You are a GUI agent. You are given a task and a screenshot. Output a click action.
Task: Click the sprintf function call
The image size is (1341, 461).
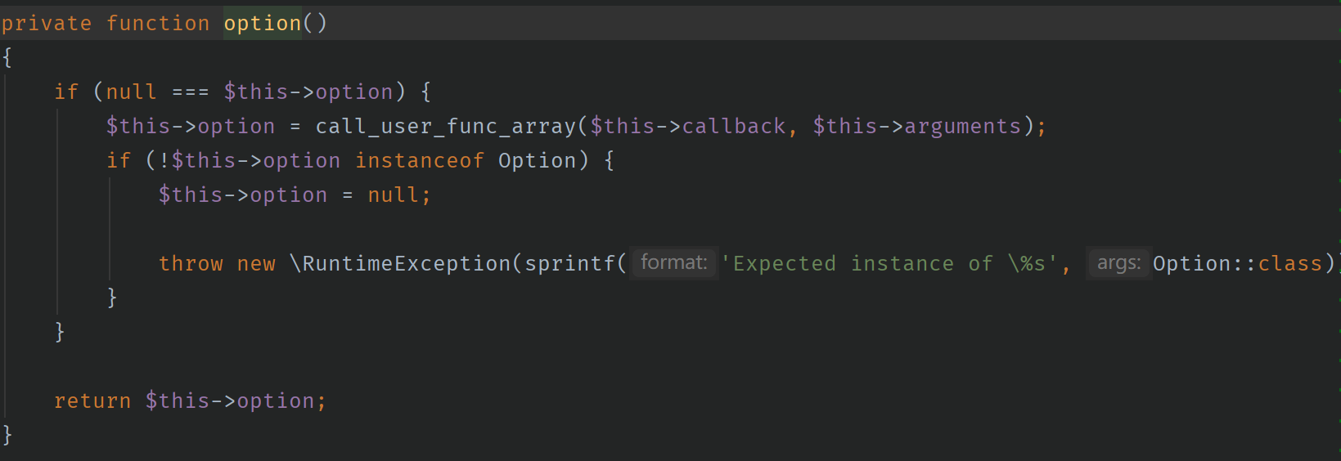point(570,263)
